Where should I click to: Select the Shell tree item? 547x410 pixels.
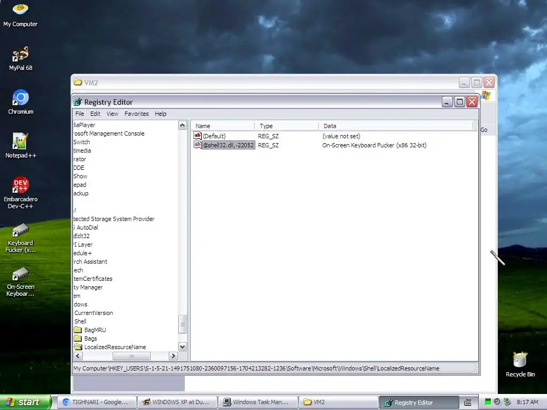[x=80, y=321]
